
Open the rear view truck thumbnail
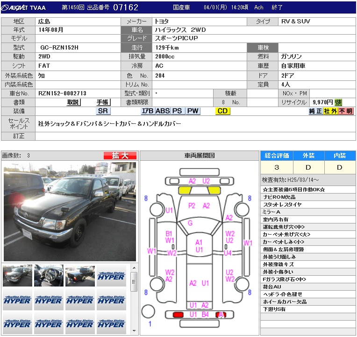click(x=80, y=276)
